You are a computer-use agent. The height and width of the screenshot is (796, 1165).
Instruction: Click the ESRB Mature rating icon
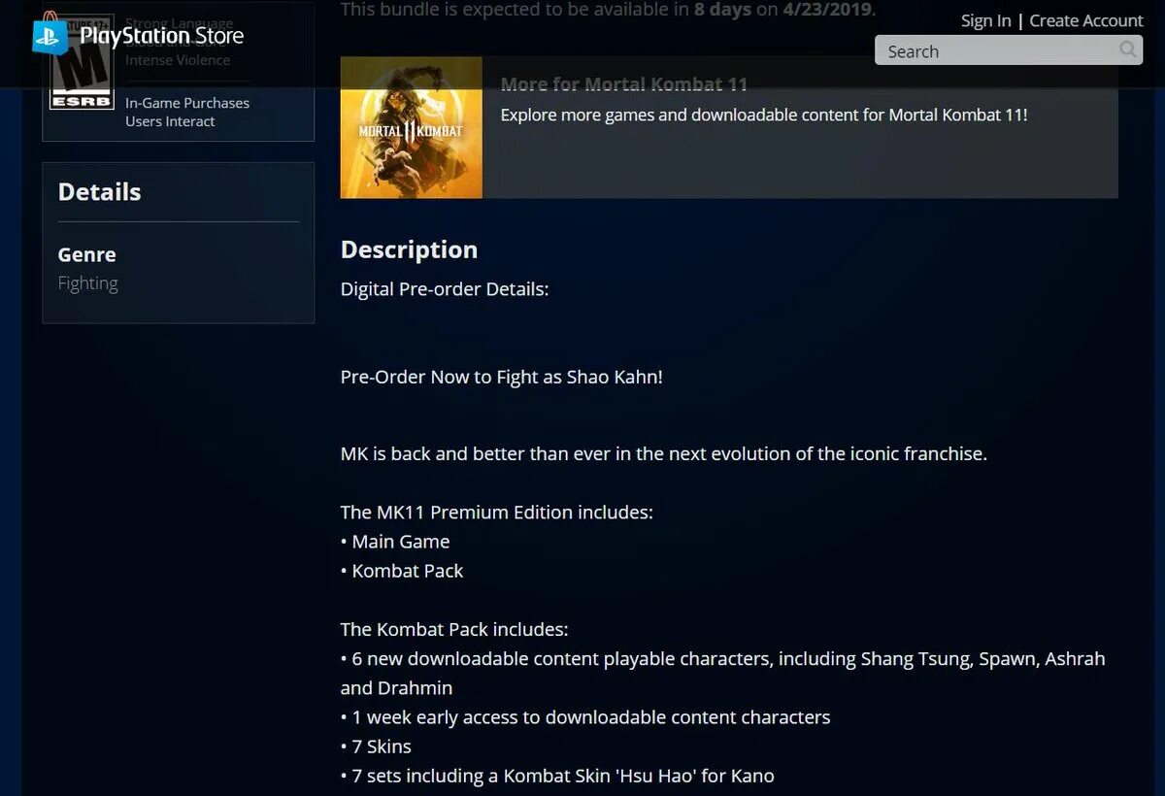pyautogui.click(x=82, y=61)
